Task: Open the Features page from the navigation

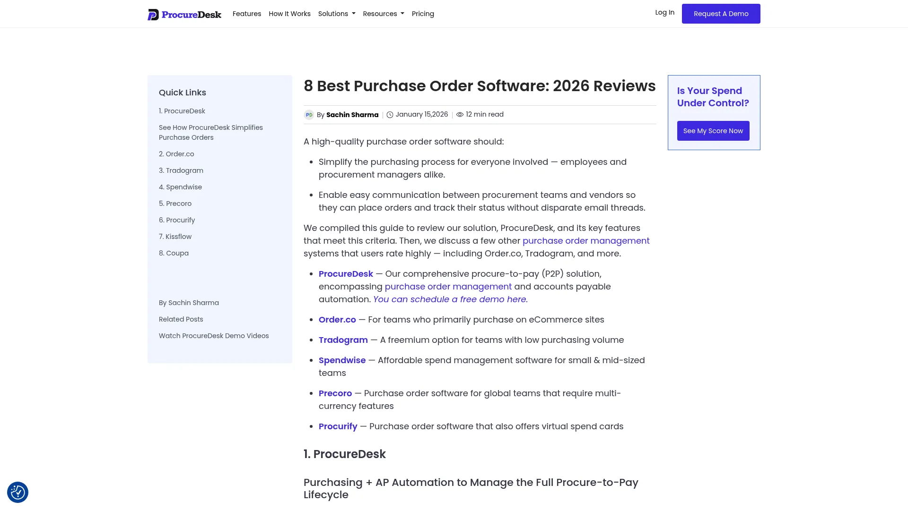Action: [247, 14]
